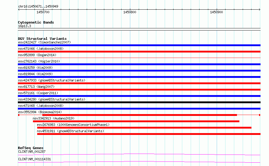This screenshot has width=269, height=166.
Task: Select nsv4334280 (gnomADStructuralVariants) label
Action: pyautogui.click(x=52, y=99)
